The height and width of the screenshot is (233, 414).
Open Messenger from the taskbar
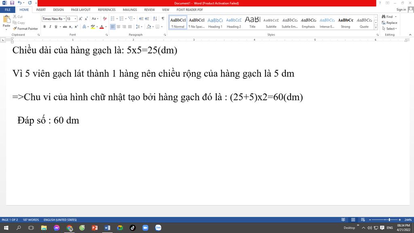(x=57, y=228)
